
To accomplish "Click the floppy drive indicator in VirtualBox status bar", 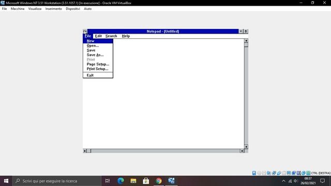I will [x=264, y=173].
